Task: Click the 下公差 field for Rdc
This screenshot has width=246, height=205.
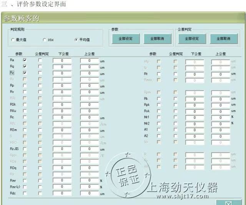Action: click(x=62, y=193)
